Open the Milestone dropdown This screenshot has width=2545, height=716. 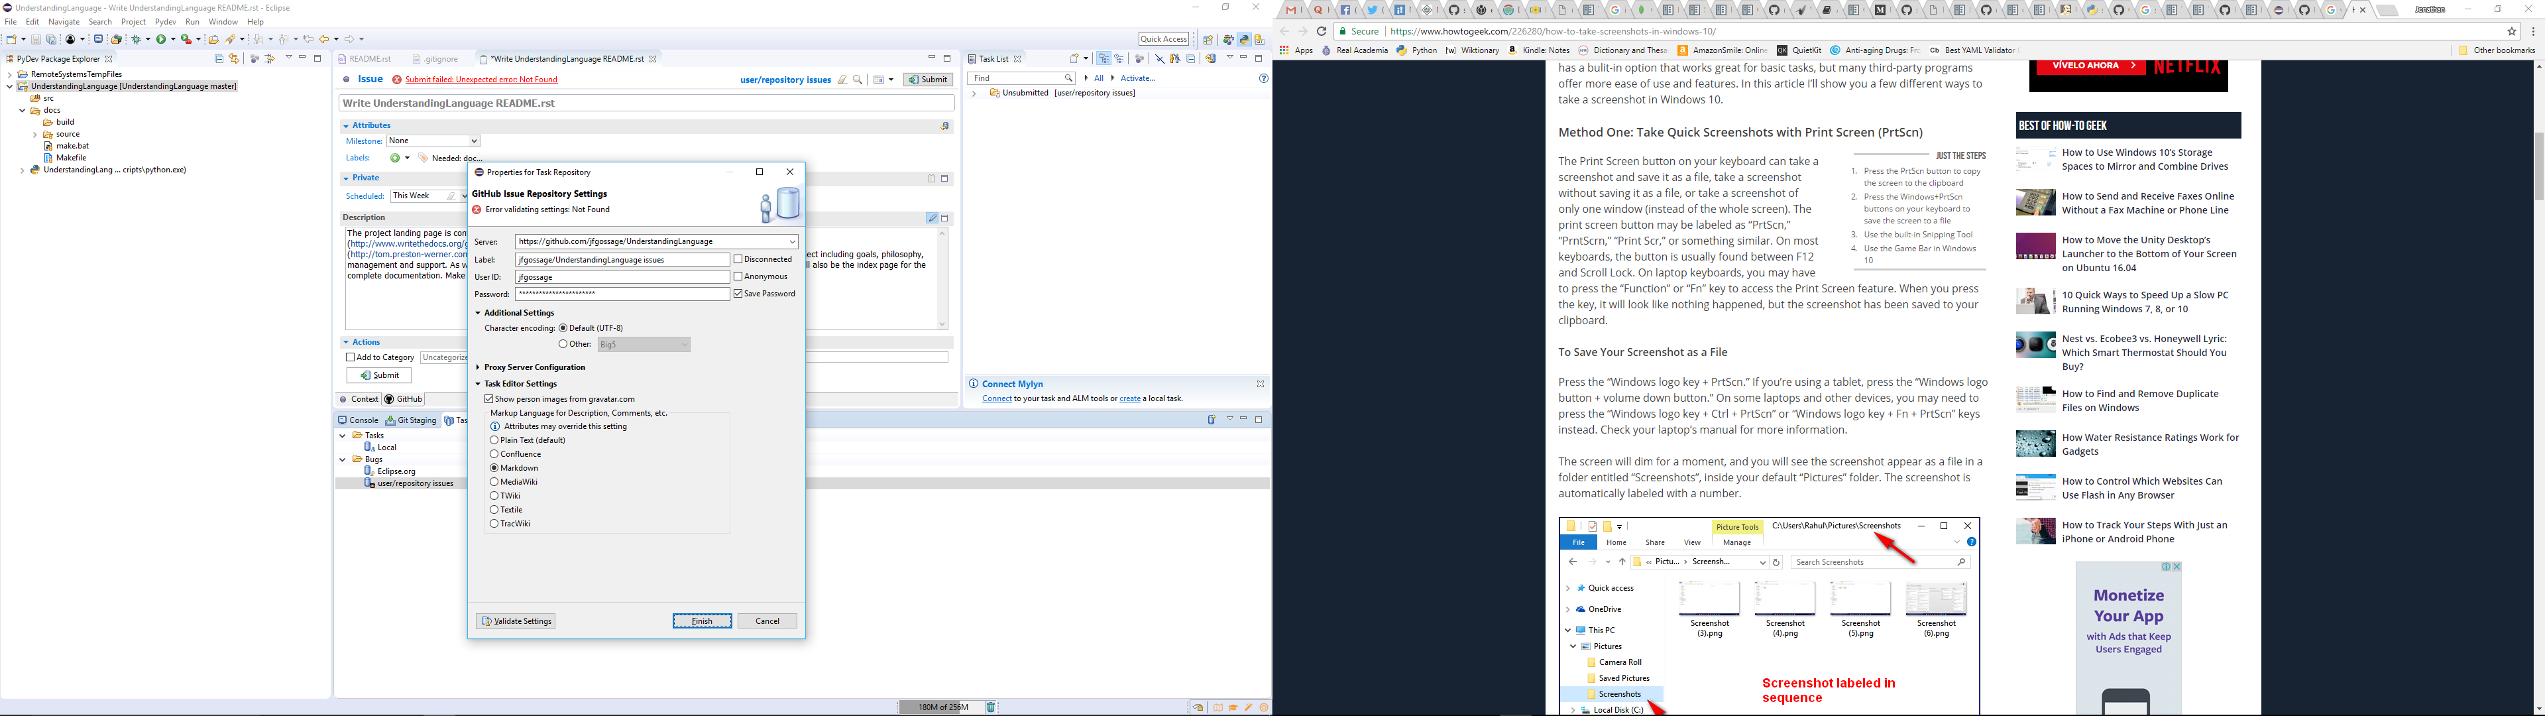tap(475, 141)
